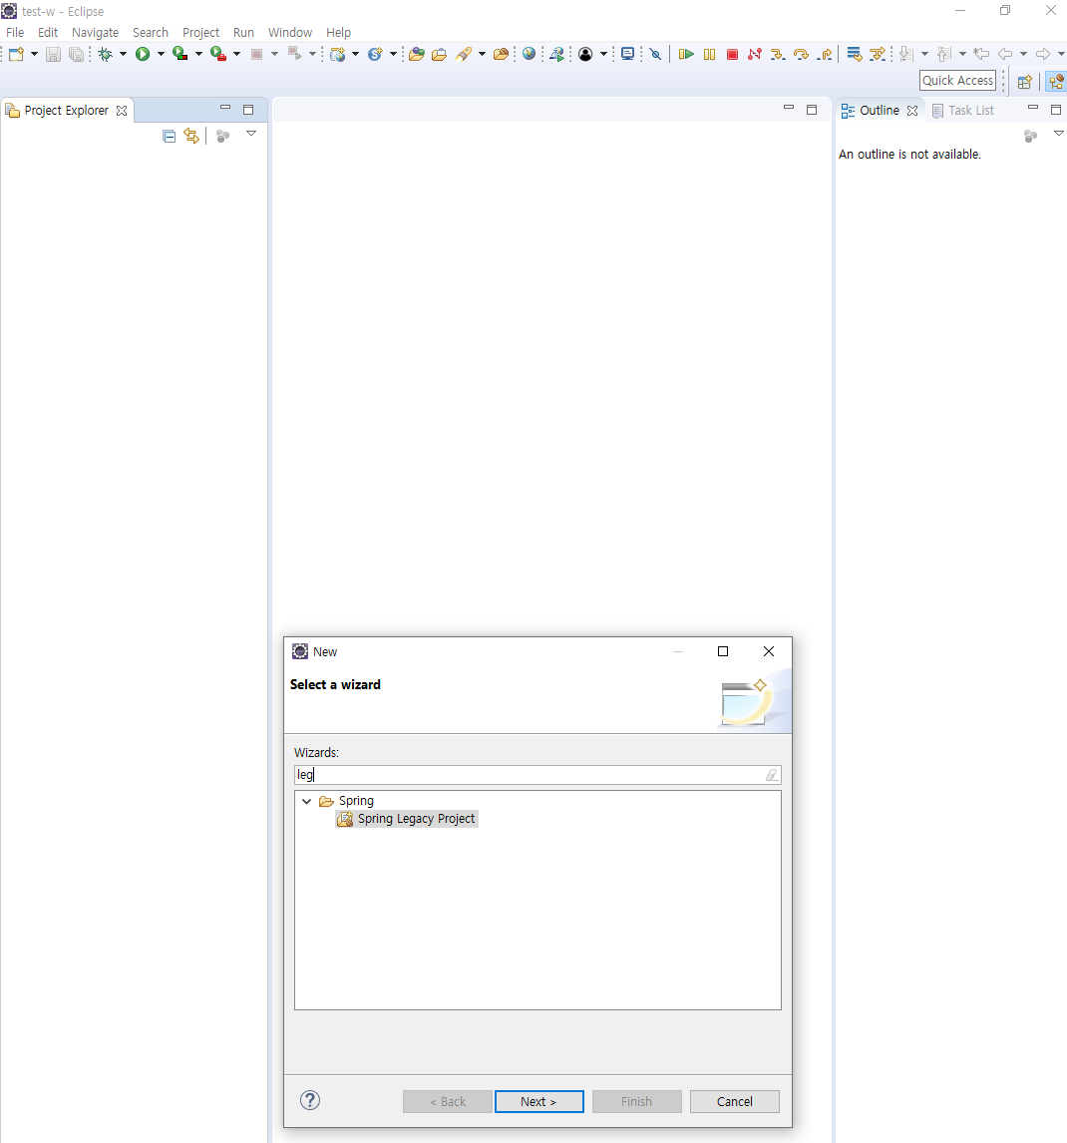Minimize the Project Explorer panel
Viewport: 1067px width, 1143px height.
pyautogui.click(x=225, y=108)
